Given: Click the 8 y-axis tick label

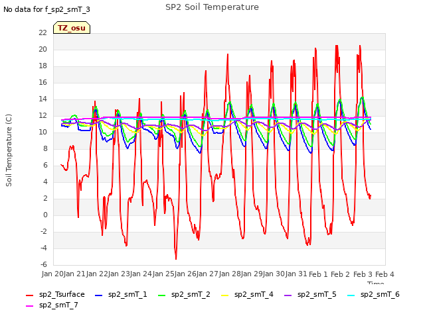Looking at the screenshot, I should 45,148.
